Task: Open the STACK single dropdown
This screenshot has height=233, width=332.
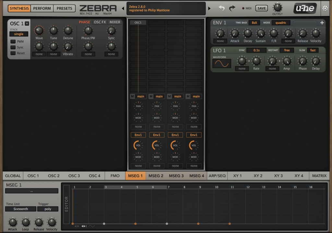Action: pos(18,34)
